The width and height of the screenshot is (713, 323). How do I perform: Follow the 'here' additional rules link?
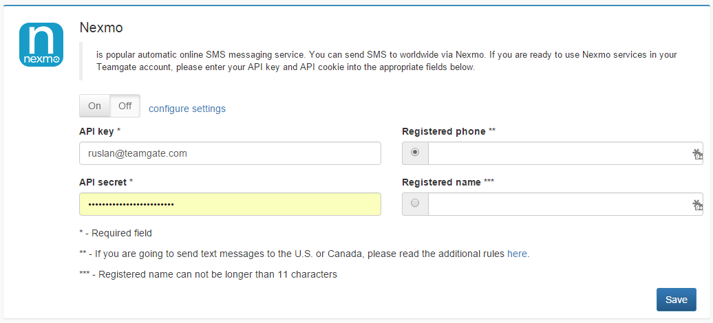517,254
